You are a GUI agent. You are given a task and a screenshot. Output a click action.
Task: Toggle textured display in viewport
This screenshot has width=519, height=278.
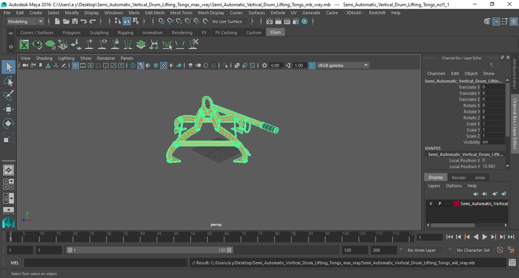tap(164, 65)
